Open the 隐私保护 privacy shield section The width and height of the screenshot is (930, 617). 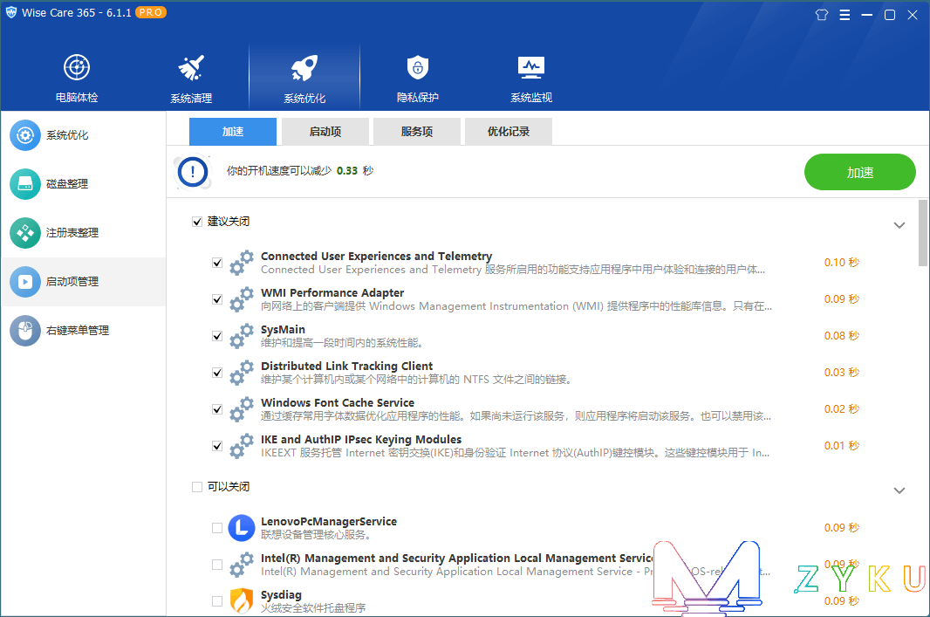click(418, 78)
